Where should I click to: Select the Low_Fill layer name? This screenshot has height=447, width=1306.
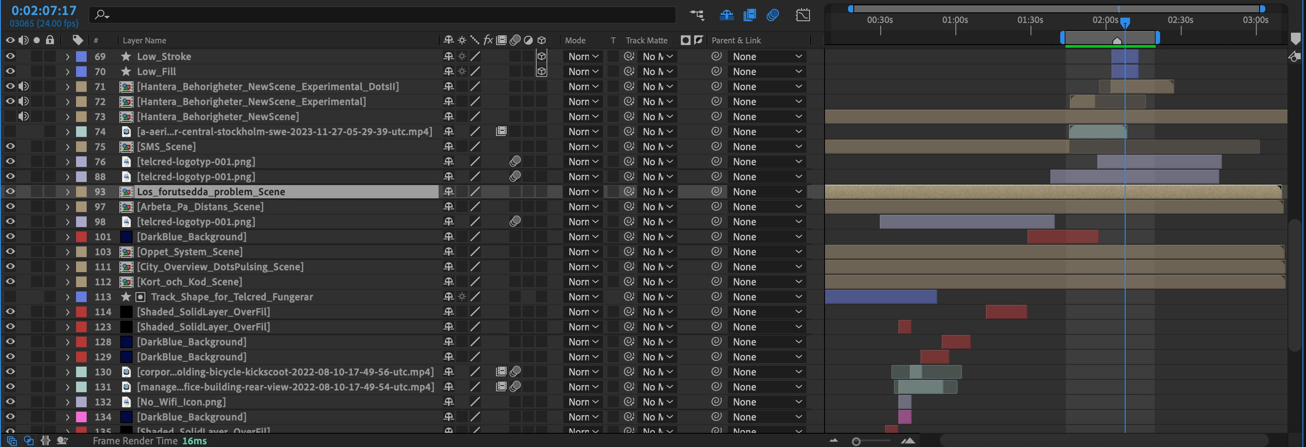tap(156, 72)
